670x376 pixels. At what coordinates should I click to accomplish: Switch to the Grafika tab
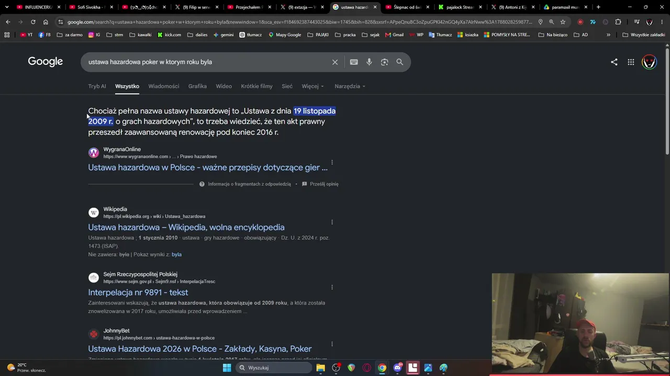click(x=197, y=86)
